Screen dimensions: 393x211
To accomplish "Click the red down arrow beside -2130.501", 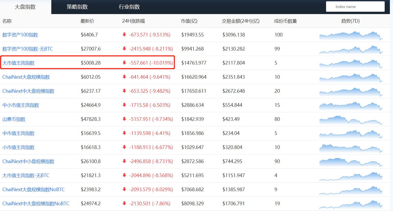I will click(x=124, y=203).
